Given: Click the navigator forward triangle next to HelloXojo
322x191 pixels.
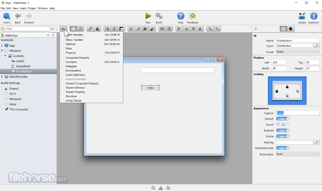Looking at the screenshot, I should coord(53,35).
